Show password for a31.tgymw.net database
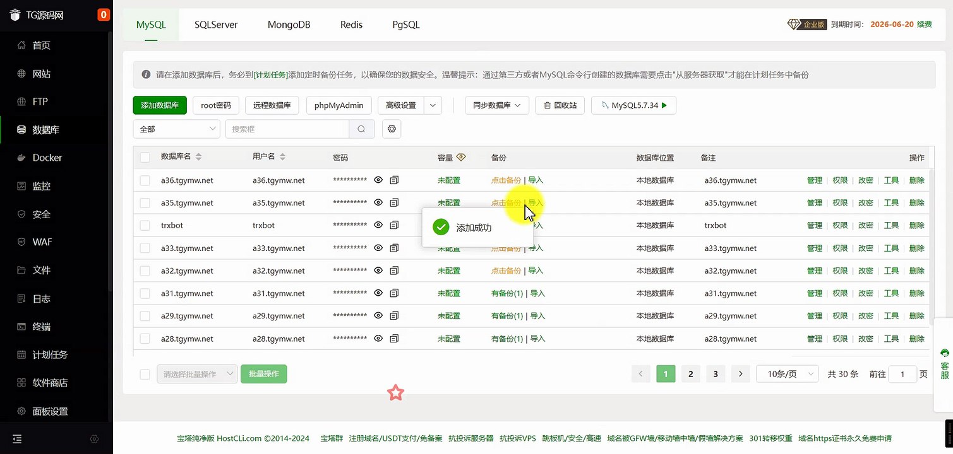 (x=378, y=293)
